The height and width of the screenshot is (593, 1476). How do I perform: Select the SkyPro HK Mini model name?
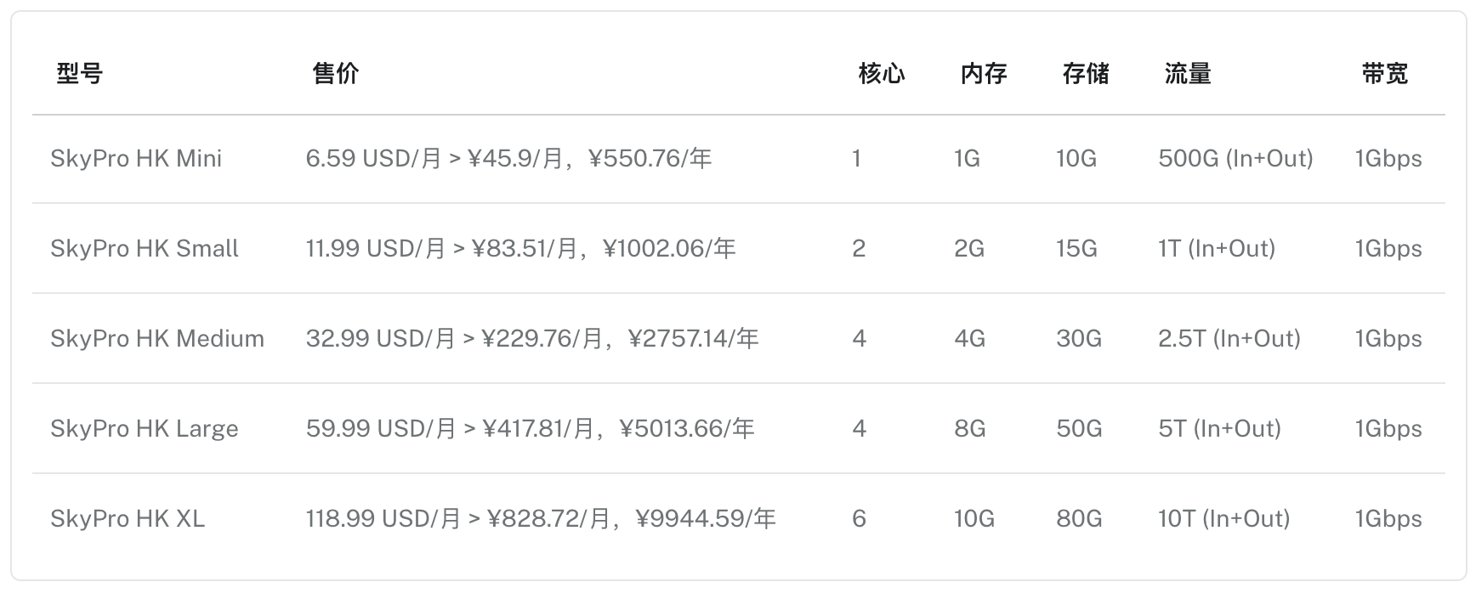(136, 159)
